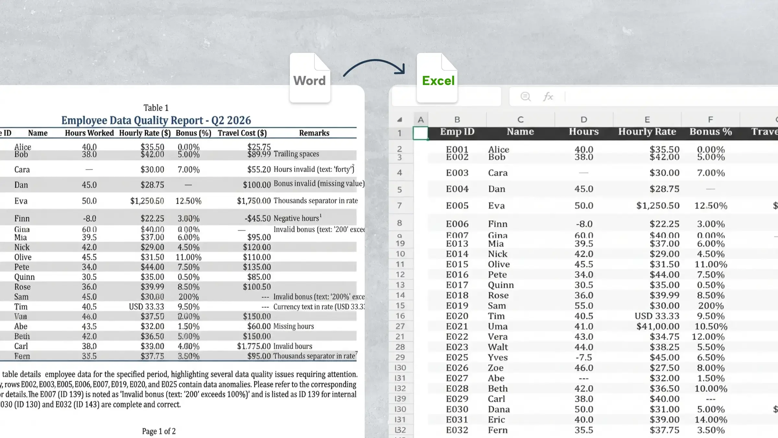The width and height of the screenshot is (778, 438).
Task: Click '200%' bonus in Excel Sam row
Action: [x=711, y=306]
